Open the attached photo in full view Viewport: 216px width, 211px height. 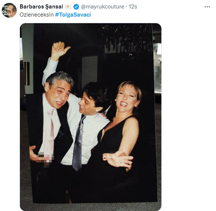pyautogui.click(x=90, y=117)
